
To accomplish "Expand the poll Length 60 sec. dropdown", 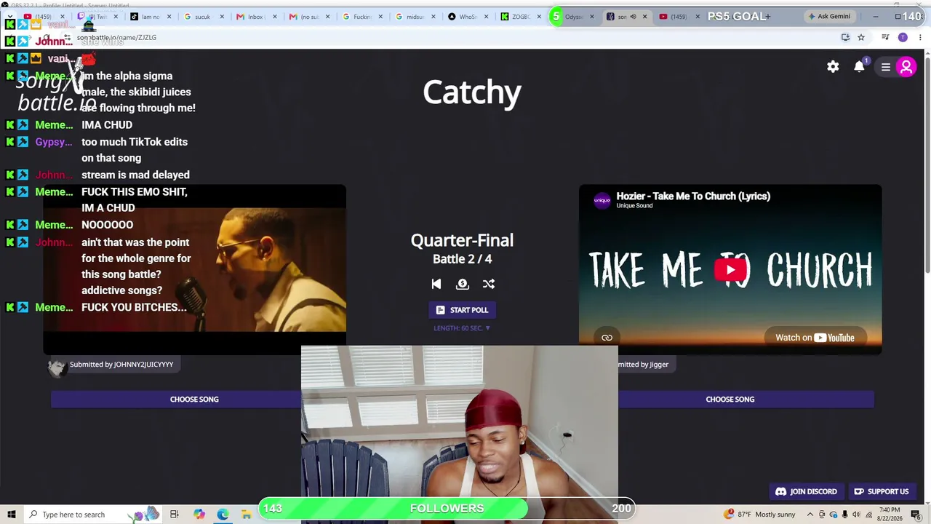I will point(462,328).
